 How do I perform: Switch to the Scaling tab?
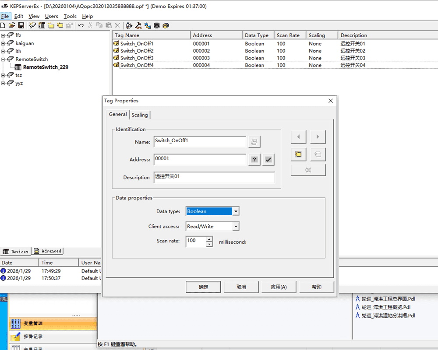click(x=140, y=115)
